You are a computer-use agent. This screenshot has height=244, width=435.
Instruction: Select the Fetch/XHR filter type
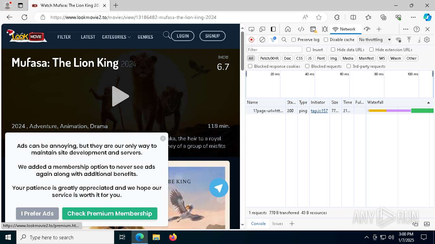pyautogui.click(x=269, y=58)
